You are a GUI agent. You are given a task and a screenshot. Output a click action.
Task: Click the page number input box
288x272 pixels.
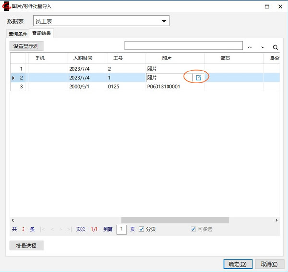[121, 229]
